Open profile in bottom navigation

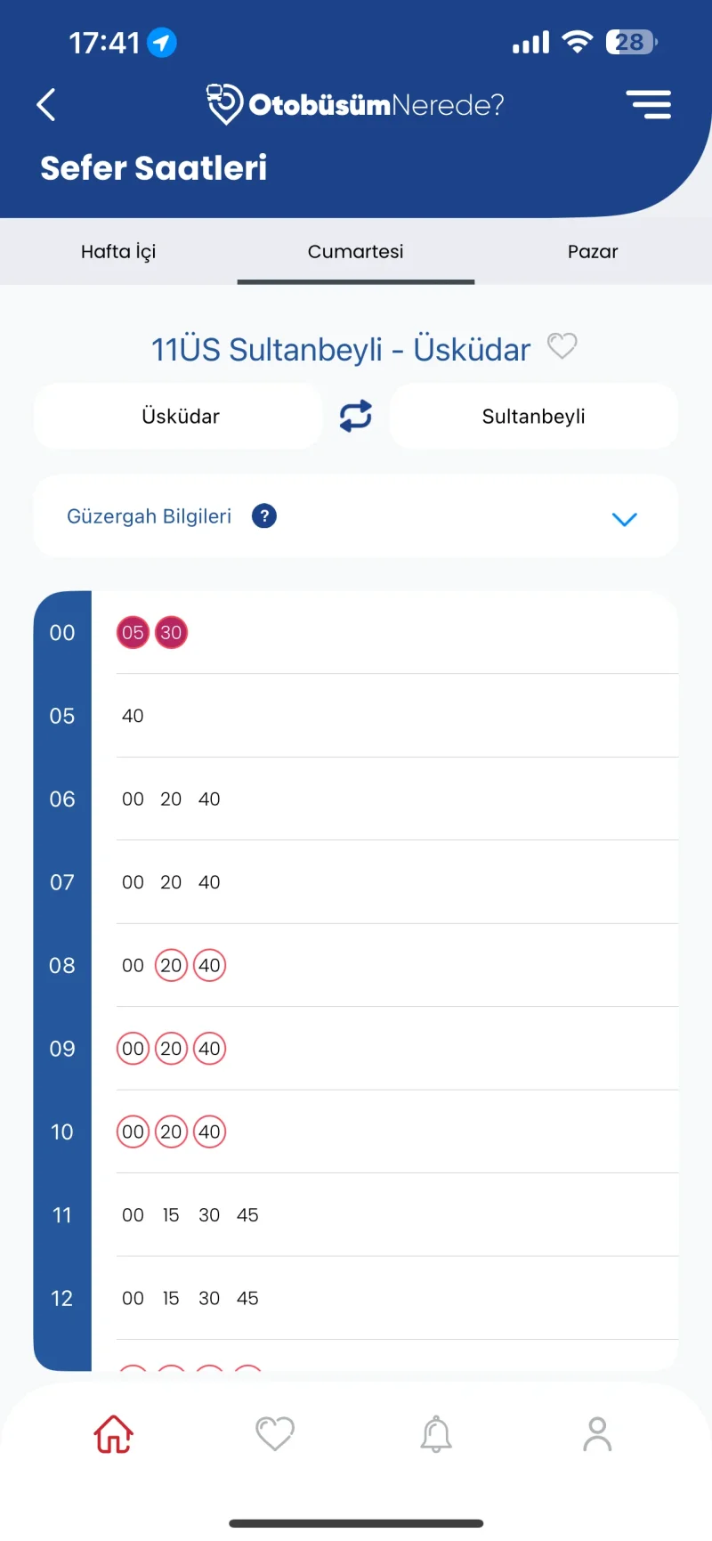click(x=597, y=1434)
